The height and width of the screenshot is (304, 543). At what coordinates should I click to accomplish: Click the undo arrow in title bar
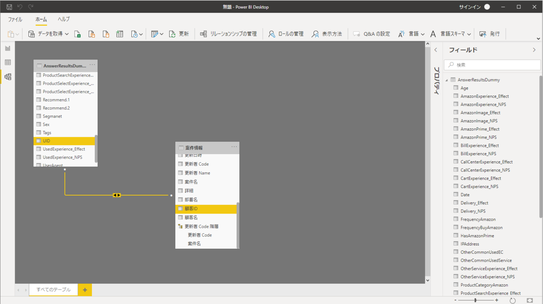coord(20,7)
